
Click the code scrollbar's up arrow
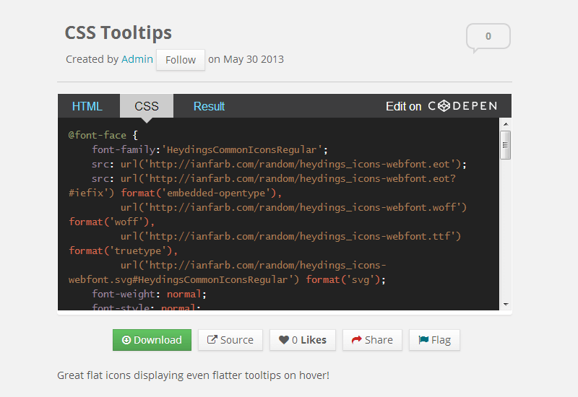coord(506,123)
